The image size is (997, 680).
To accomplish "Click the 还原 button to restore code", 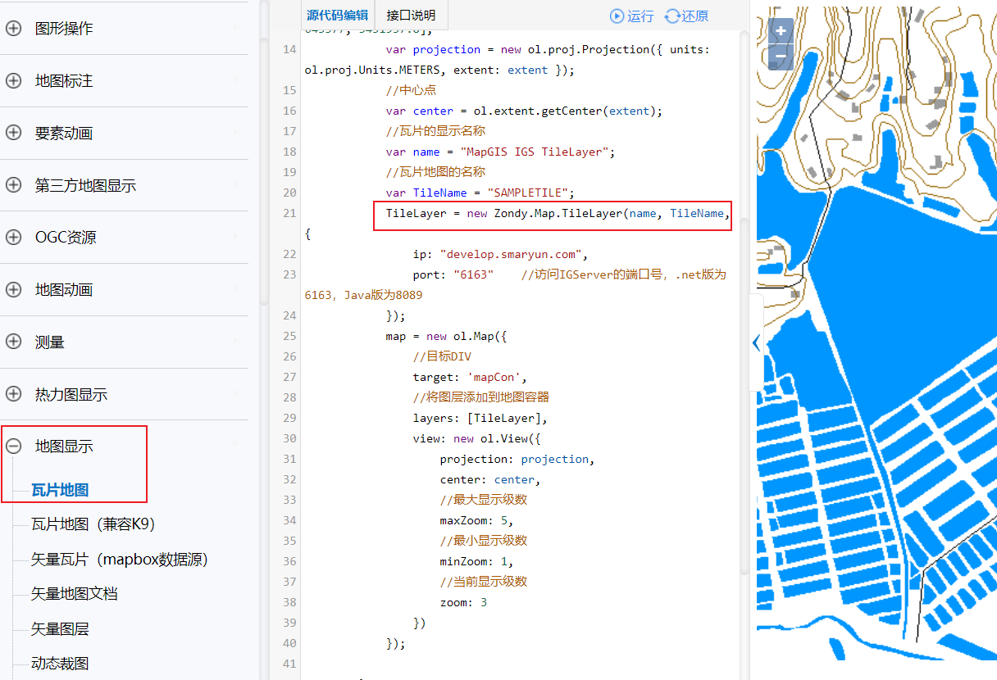I will [687, 15].
